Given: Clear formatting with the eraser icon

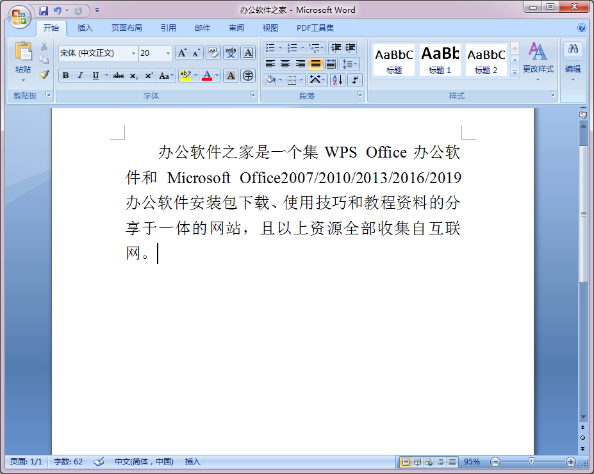Looking at the screenshot, I should [x=213, y=53].
